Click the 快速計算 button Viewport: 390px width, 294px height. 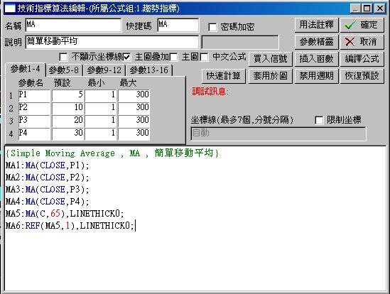[223, 76]
